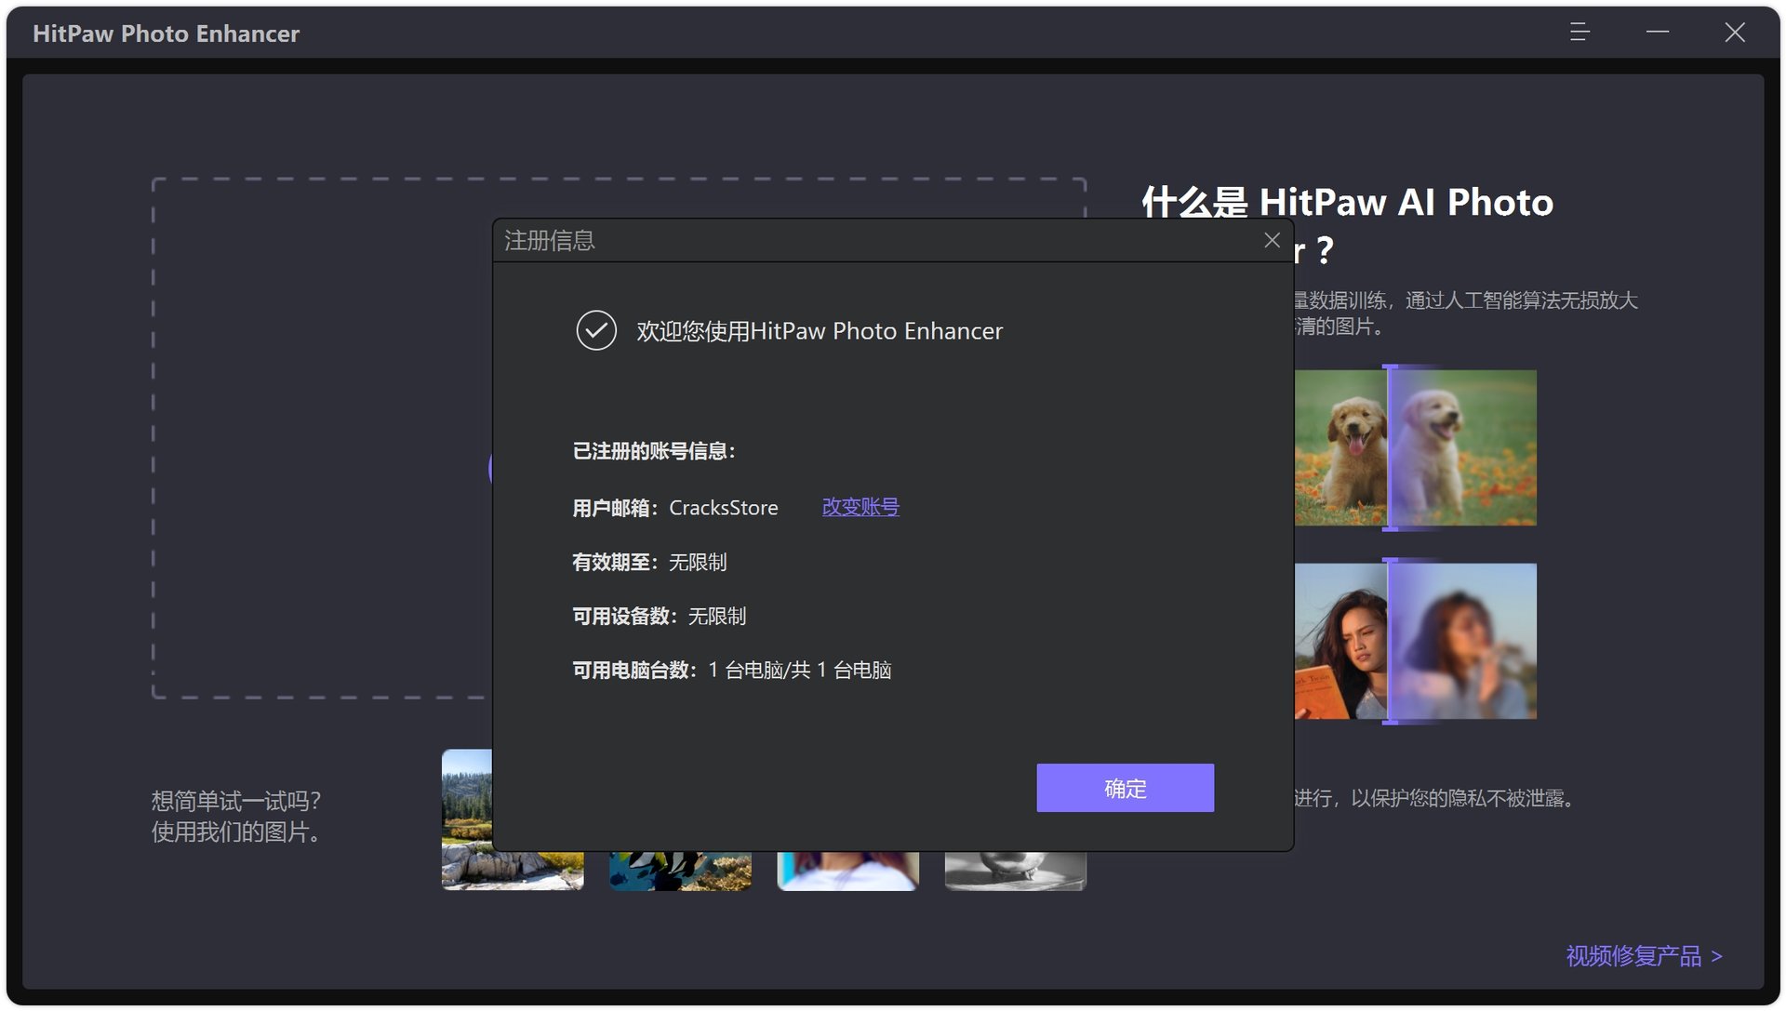Image resolution: width=1786 pixels, height=1011 pixels.
Task: Open the title bar hamburger menu
Action: (1579, 33)
